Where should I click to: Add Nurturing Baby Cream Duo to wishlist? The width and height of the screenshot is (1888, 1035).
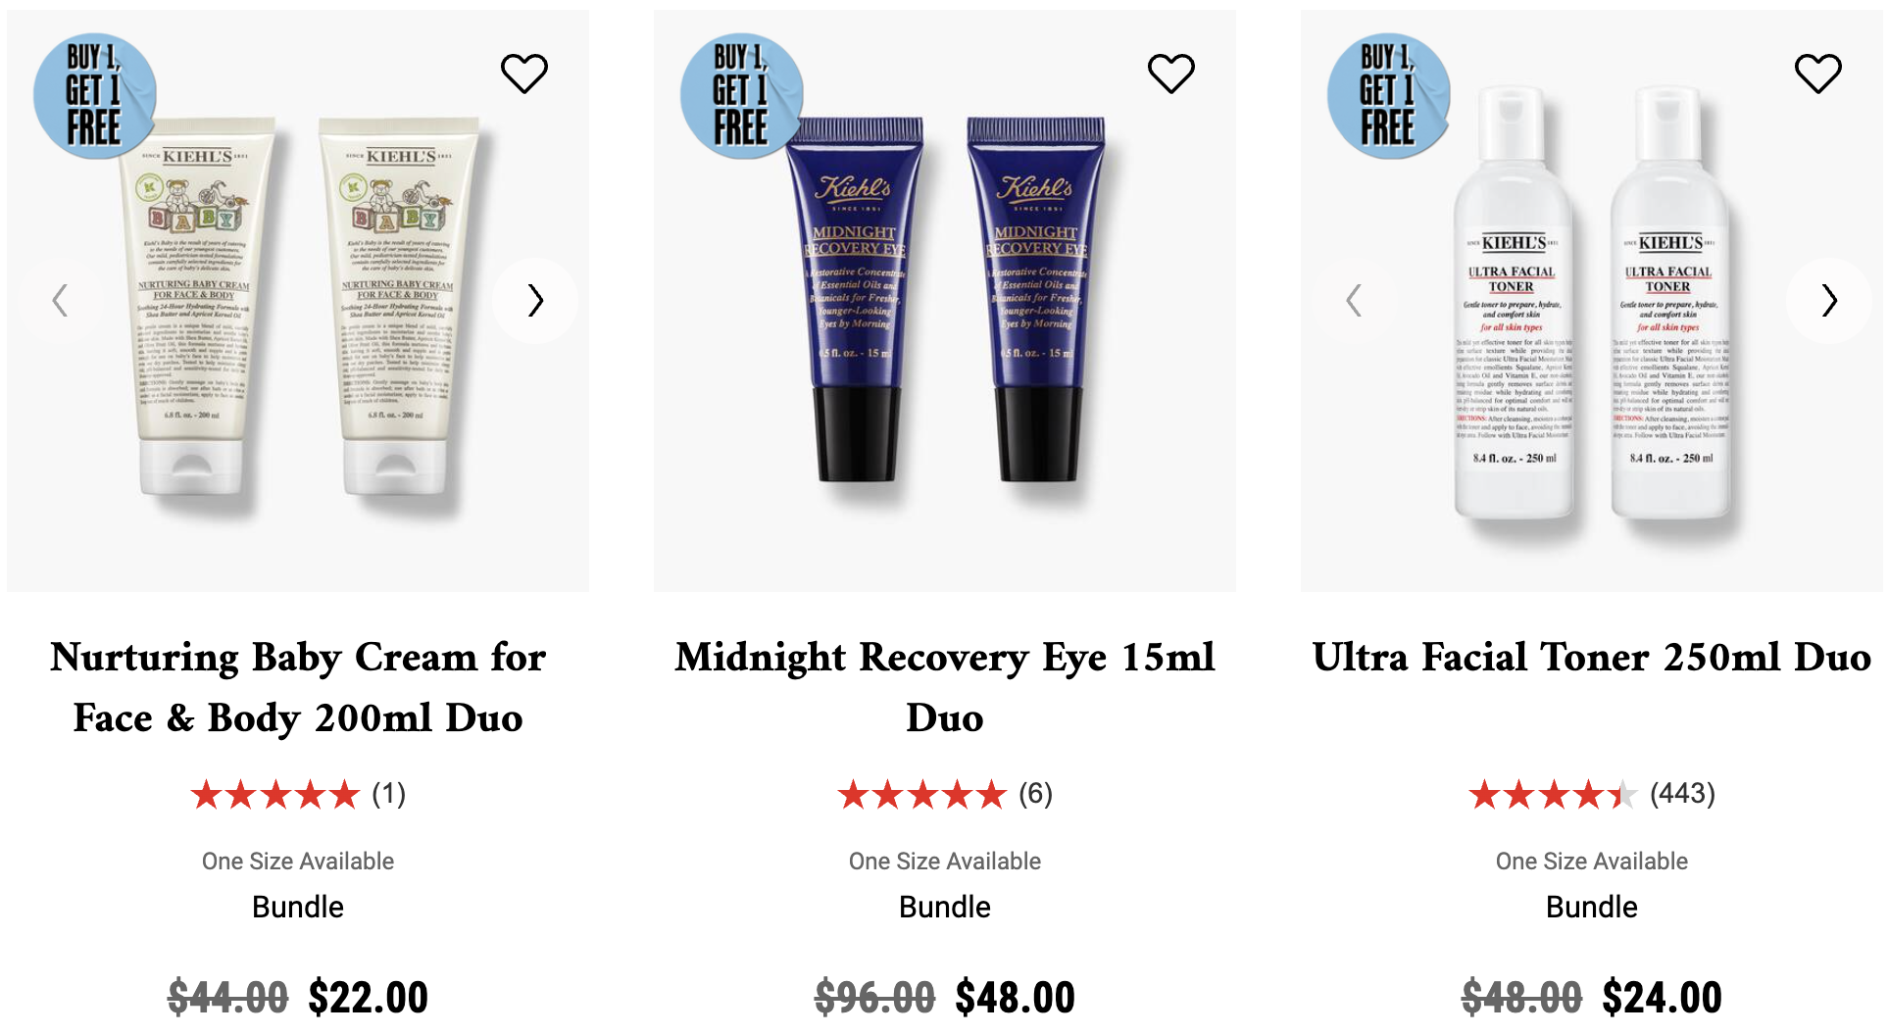coord(523,74)
